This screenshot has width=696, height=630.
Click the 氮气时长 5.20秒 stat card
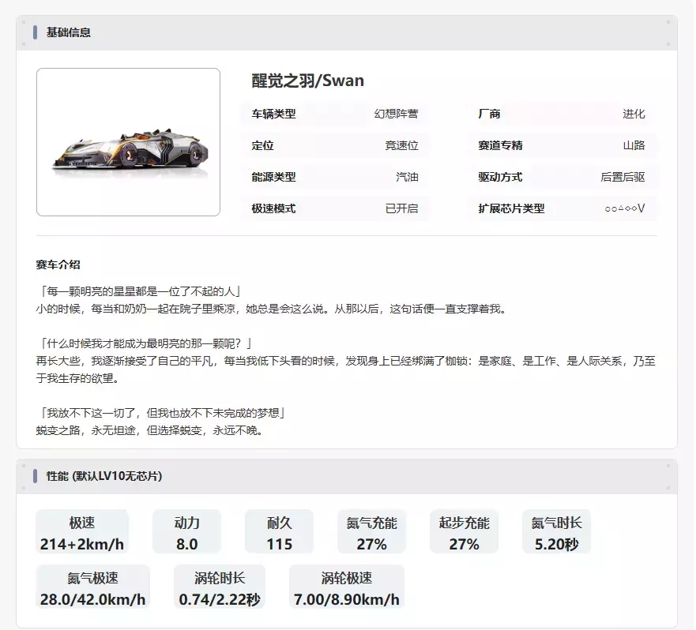(x=556, y=531)
